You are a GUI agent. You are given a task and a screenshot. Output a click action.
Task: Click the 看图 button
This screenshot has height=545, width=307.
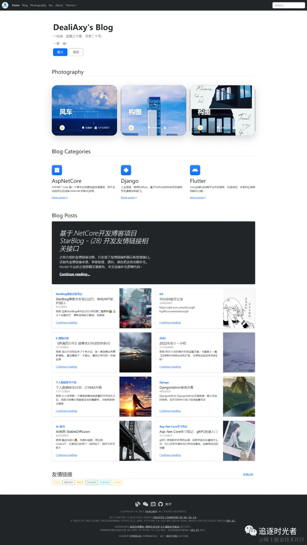[x=76, y=52]
